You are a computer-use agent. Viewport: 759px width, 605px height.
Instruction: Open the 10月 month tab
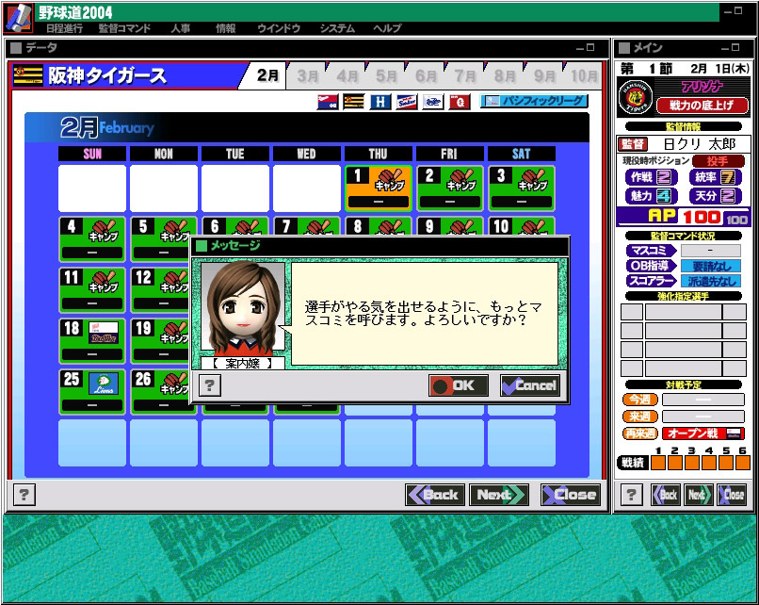(584, 76)
